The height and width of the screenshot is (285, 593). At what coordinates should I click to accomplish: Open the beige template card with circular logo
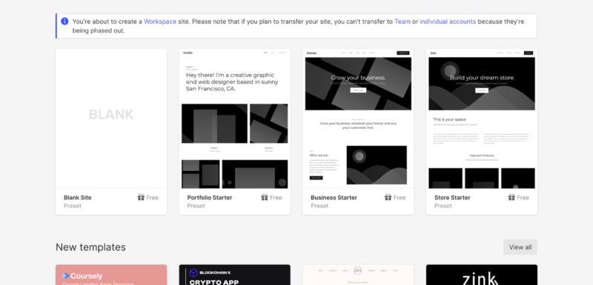[x=358, y=275]
